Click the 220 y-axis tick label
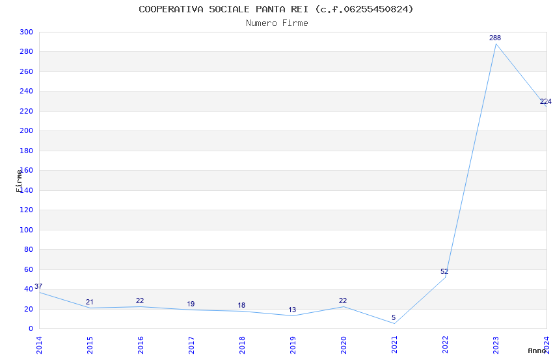Viewport: 553px width, 357px height. click(27, 111)
